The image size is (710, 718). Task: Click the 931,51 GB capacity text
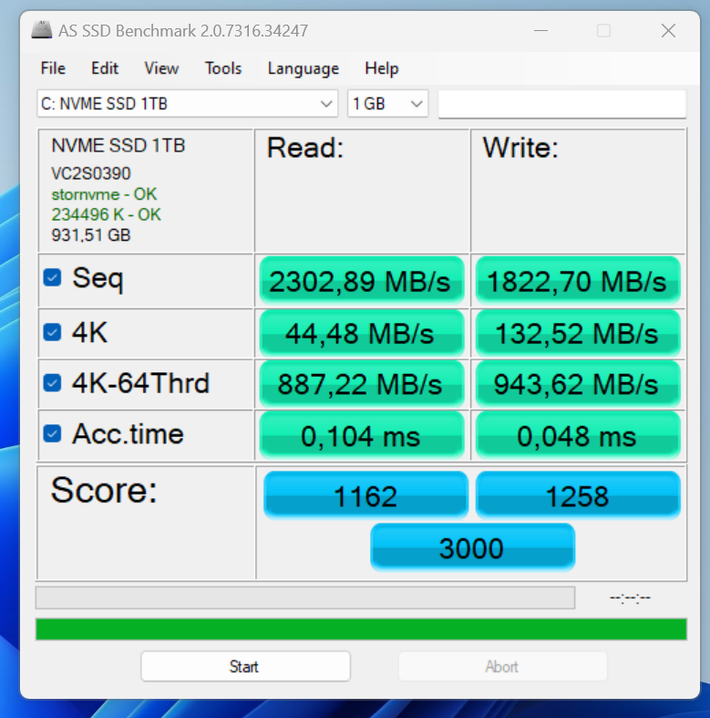point(91,234)
